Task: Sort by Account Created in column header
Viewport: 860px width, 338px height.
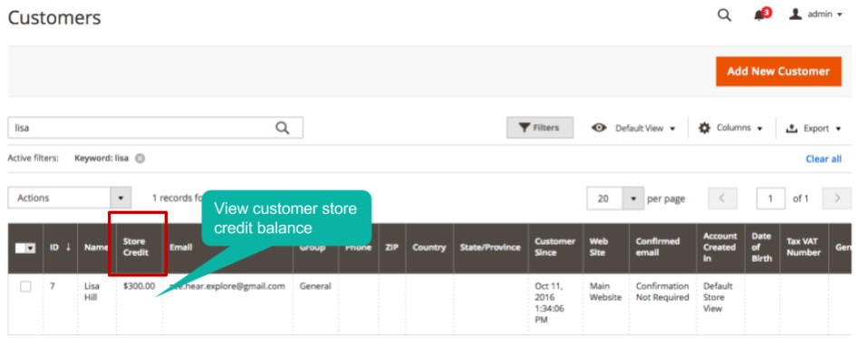Action: tap(720, 247)
